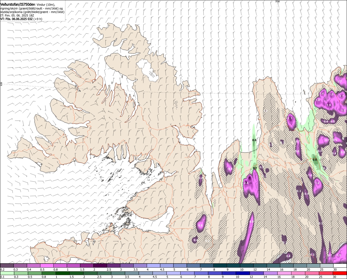
Task: Click the 1.2 precipitation value label
Action: (317, 183)
